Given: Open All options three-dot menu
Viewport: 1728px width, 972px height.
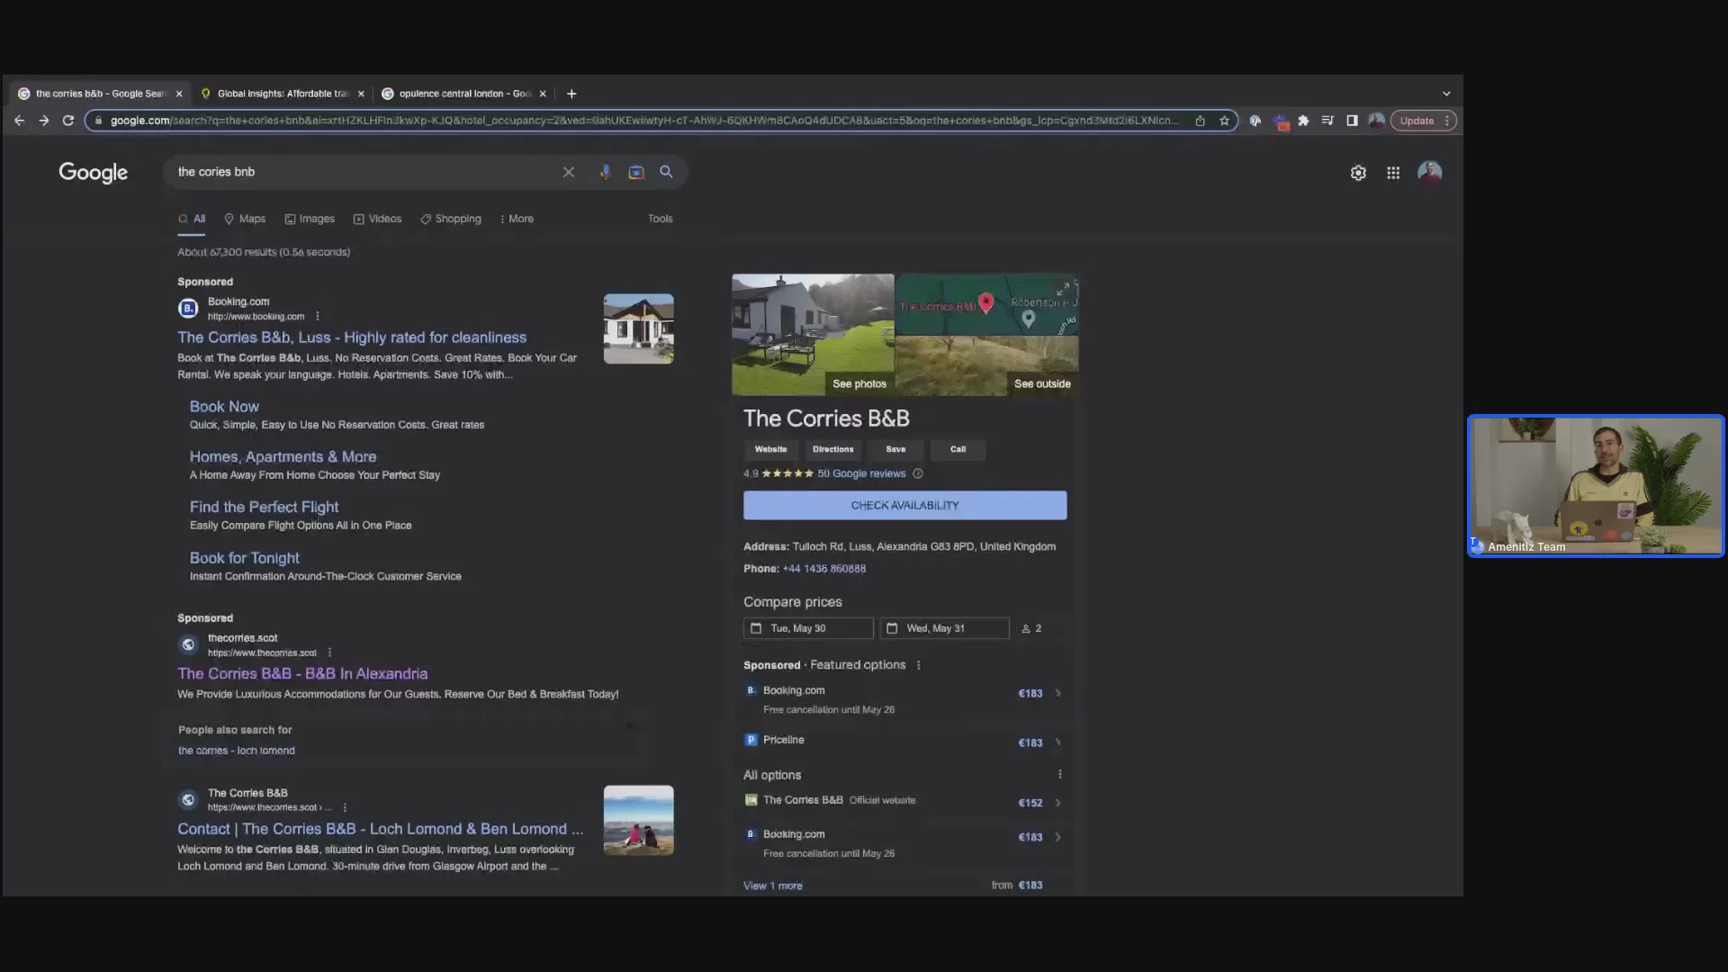Looking at the screenshot, I should [x=1059, y=774].
